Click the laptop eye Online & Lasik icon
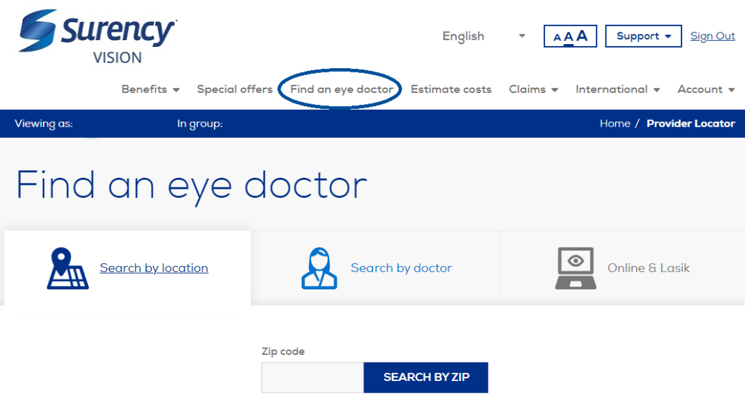 (575, 269)
